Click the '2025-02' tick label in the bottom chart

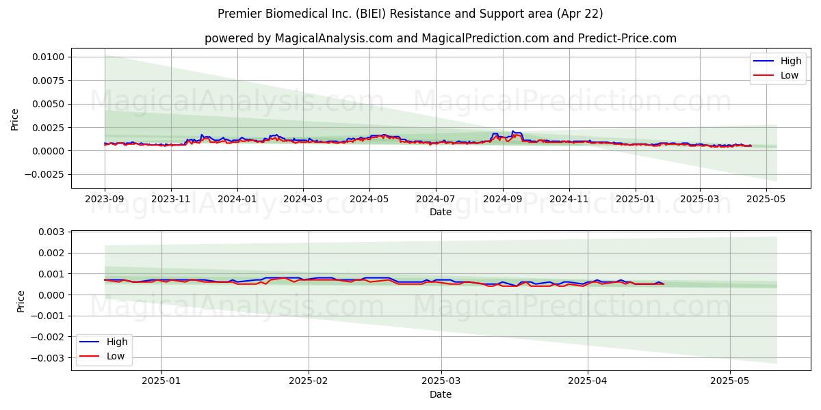coord(309,381)
